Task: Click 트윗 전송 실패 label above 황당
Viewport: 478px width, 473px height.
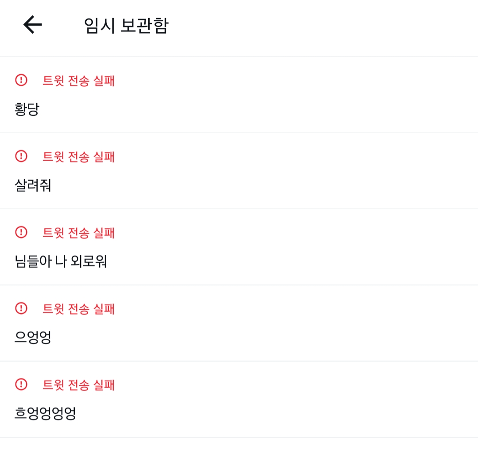Action: [x=79, y=81]
